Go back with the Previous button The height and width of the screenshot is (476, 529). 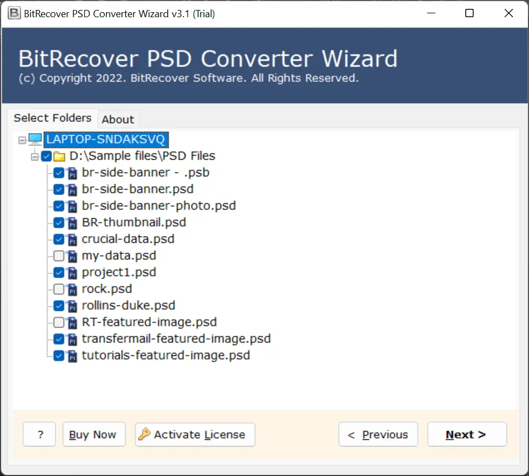click(378, 434)
